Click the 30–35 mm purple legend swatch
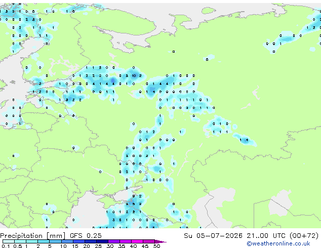The image size is (321, 248). (113, 241)
